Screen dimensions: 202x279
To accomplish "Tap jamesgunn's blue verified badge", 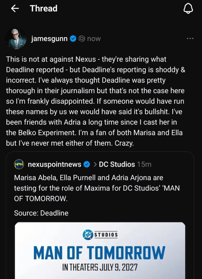I will pyautogui.click(x=73, y=39).
